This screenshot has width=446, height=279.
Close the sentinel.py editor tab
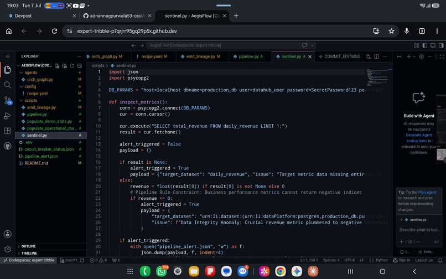[310, 56]
